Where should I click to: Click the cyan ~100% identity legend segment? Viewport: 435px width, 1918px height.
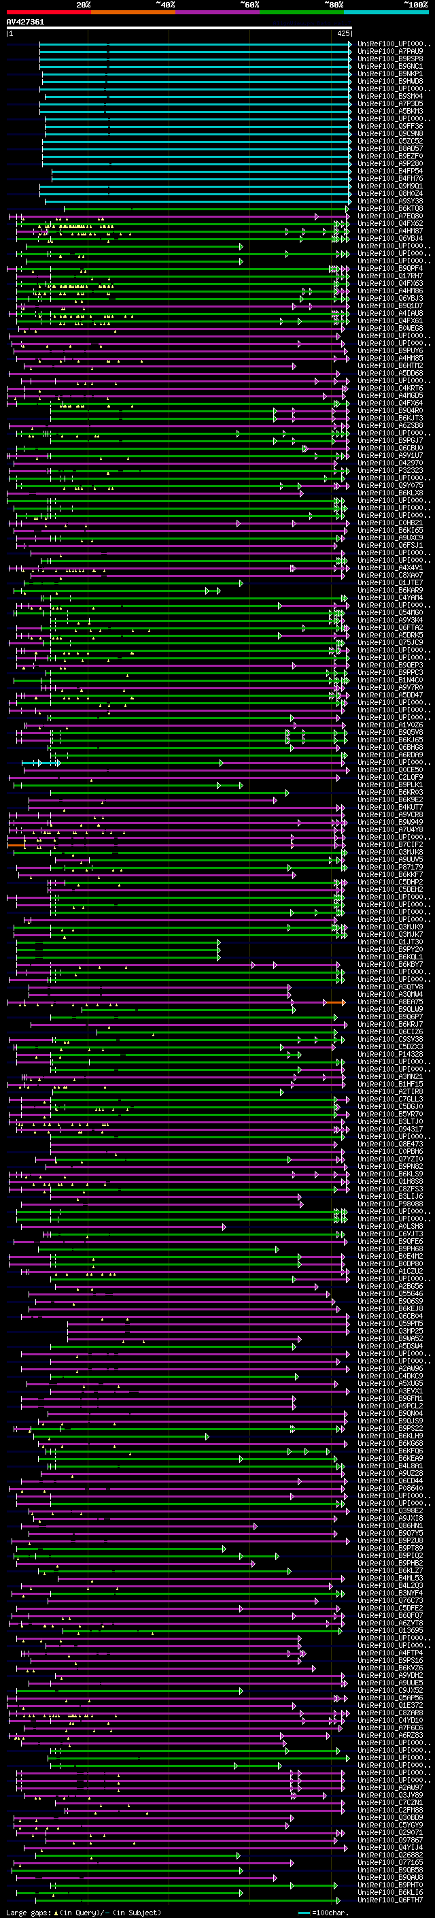click(386, 13)
